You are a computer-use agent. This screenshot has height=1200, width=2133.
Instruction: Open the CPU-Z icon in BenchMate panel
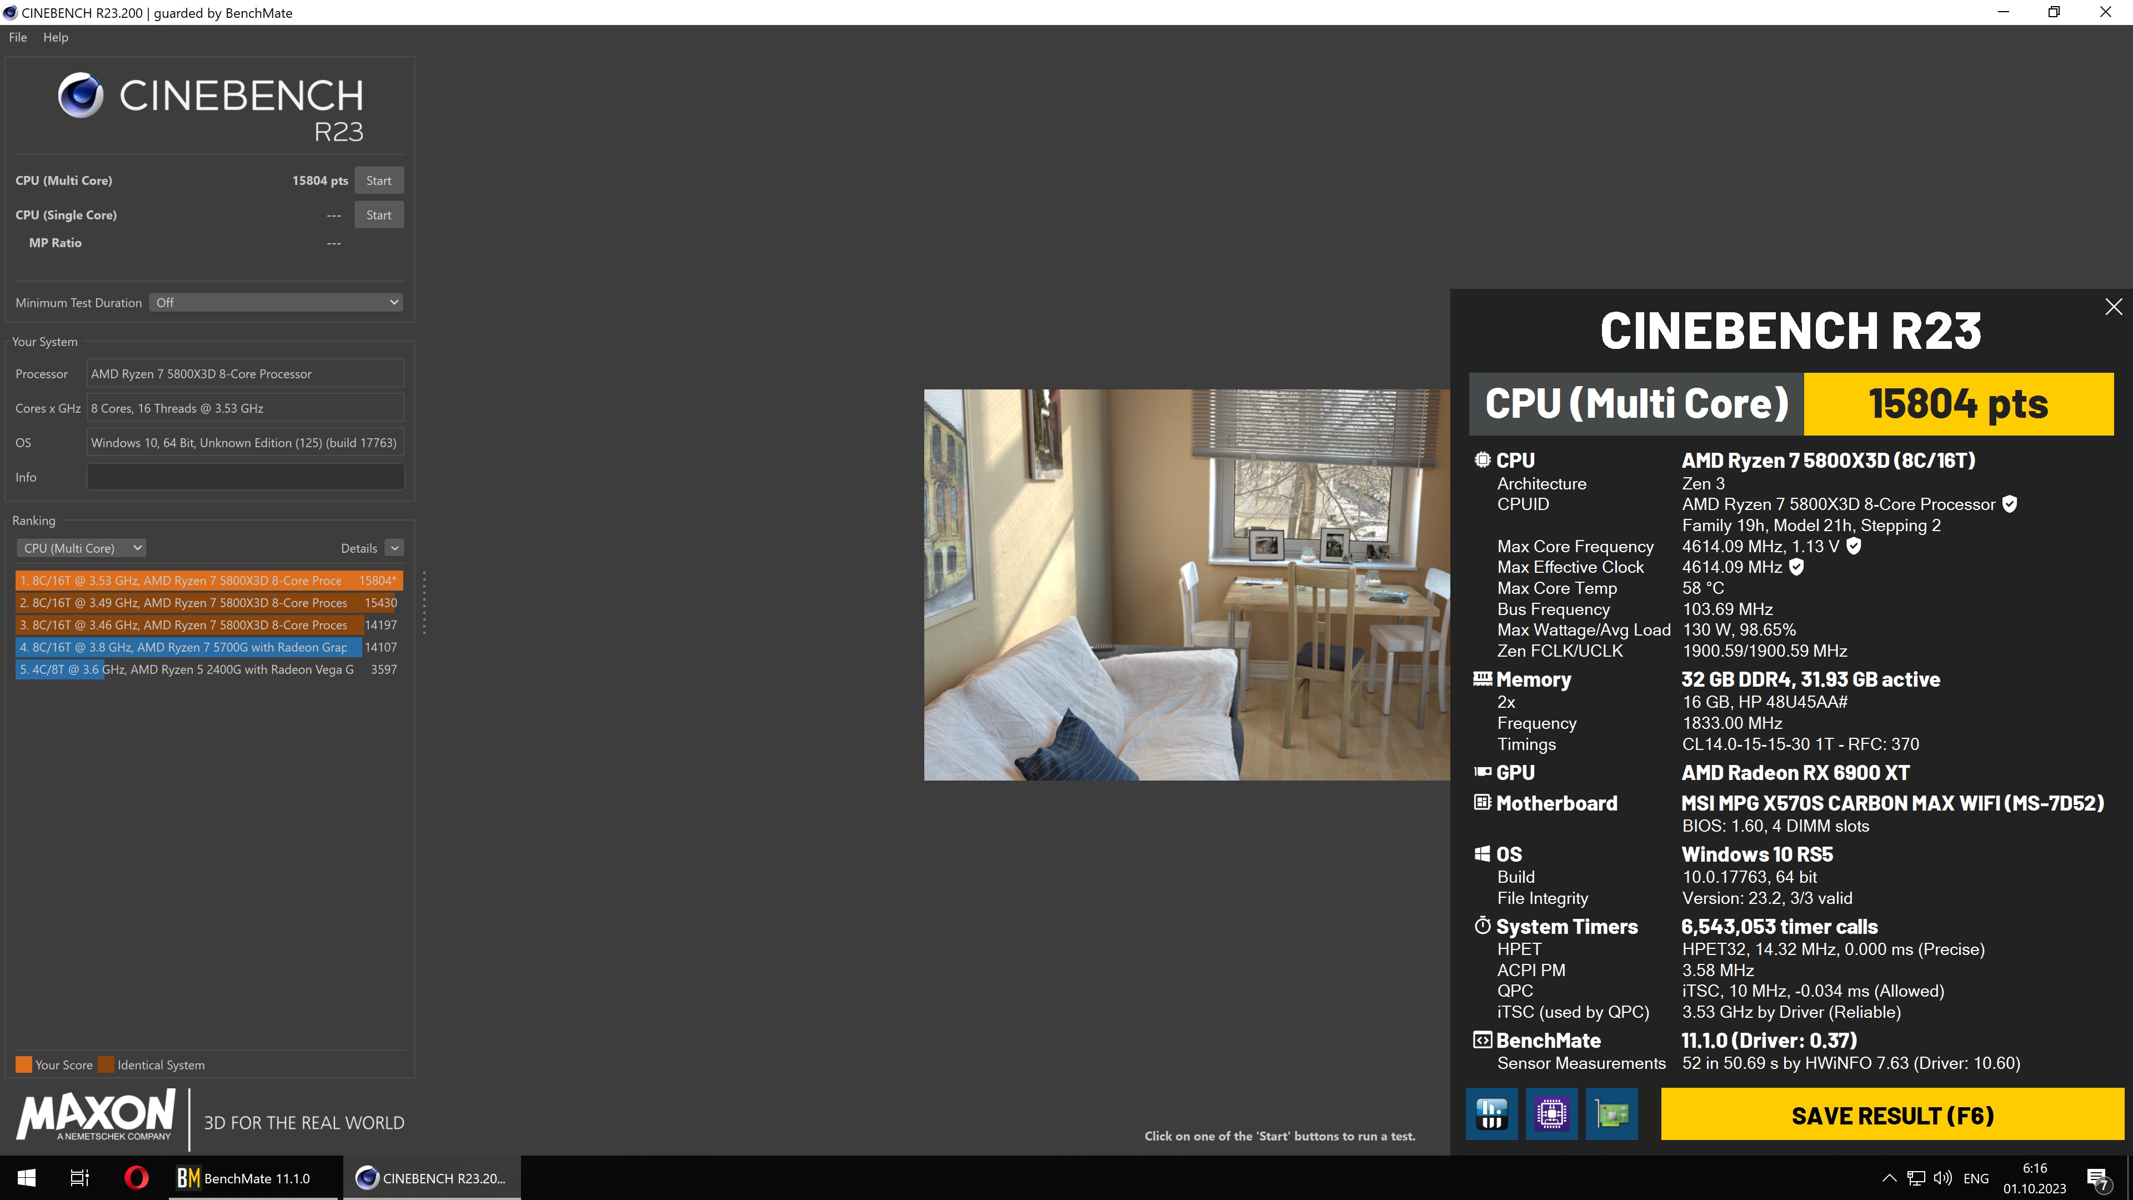coord(1551,1114)
